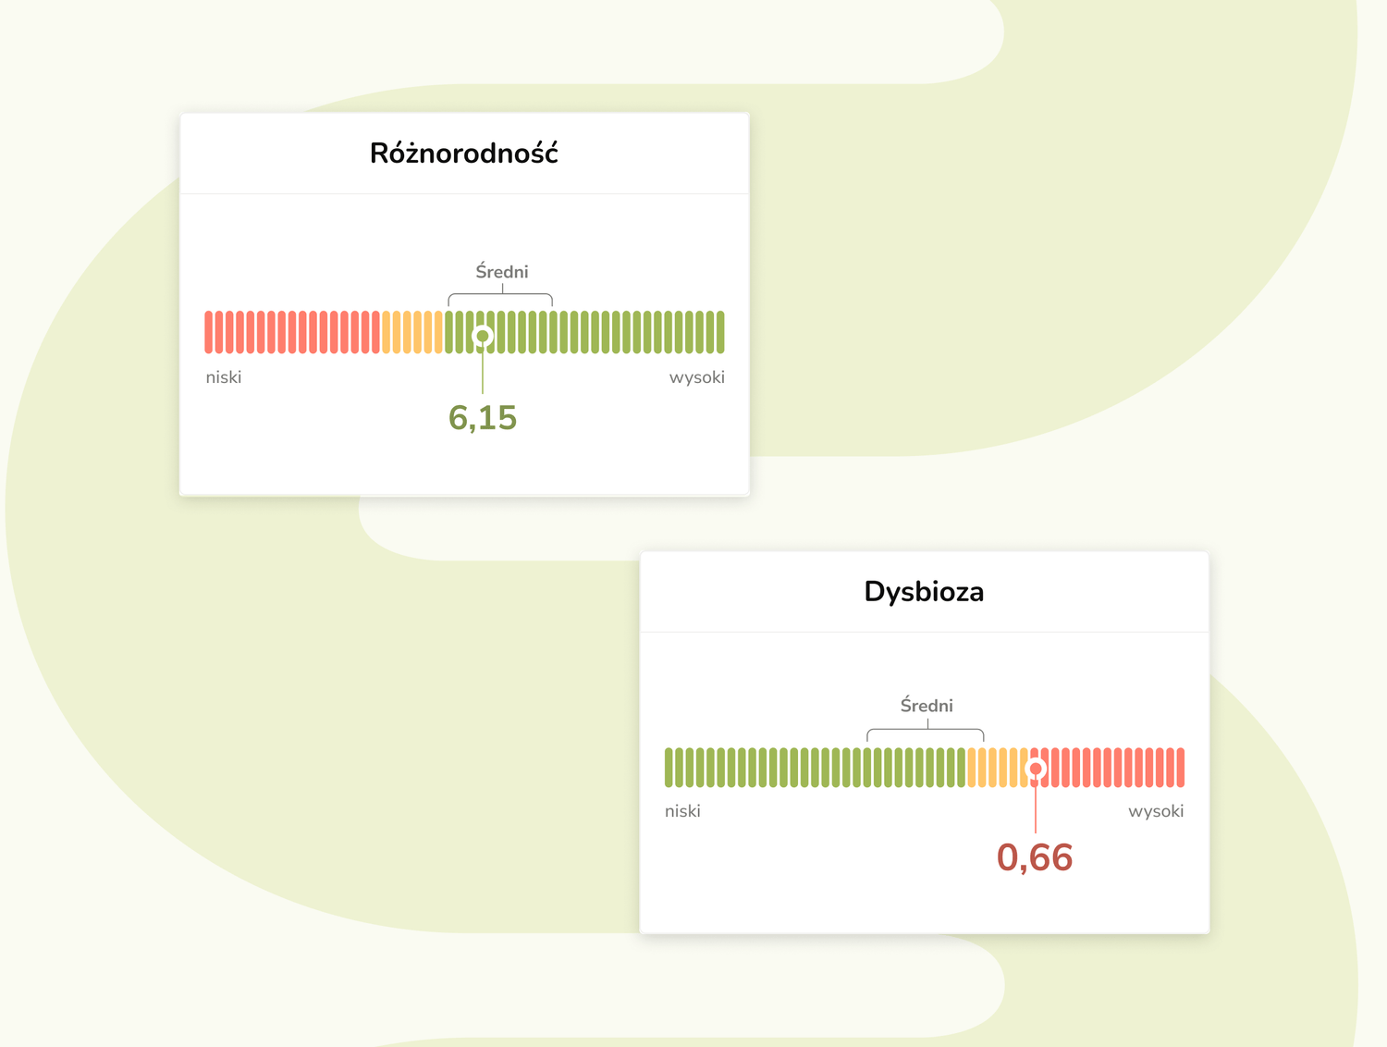Click the wysoki label under Różnorodność gauge

(696, 377)
